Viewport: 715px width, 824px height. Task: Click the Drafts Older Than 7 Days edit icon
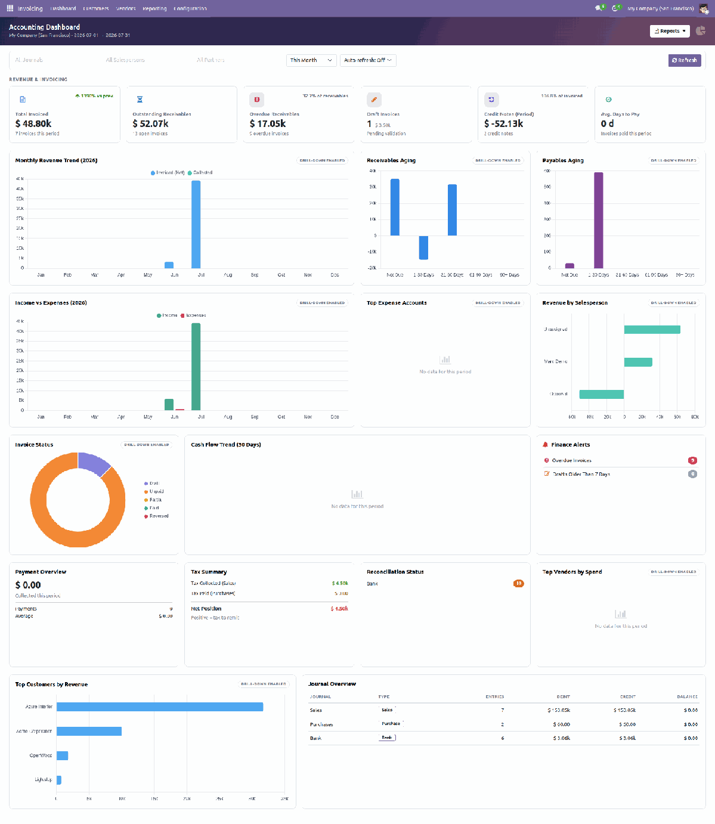click(x=547, y=474)
